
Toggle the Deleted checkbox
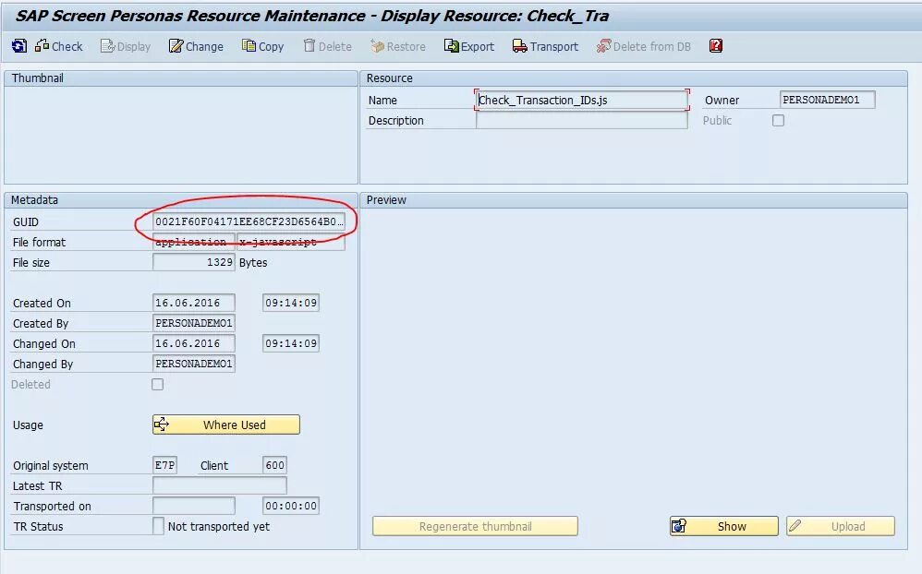158,384
